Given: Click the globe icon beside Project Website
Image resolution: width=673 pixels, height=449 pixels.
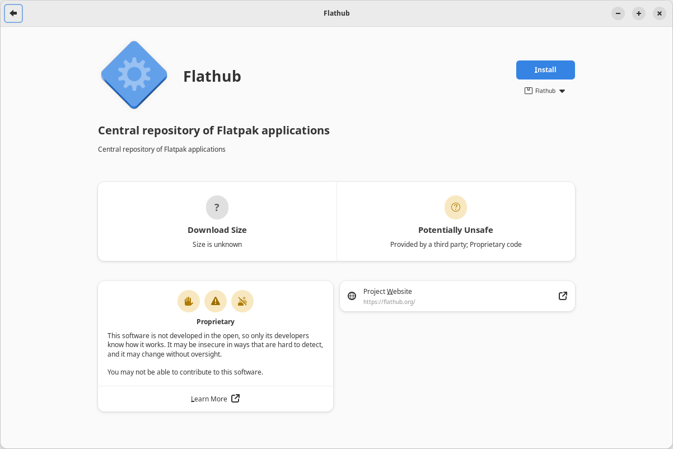Looking at the screenshot, I should pos(352,296).
